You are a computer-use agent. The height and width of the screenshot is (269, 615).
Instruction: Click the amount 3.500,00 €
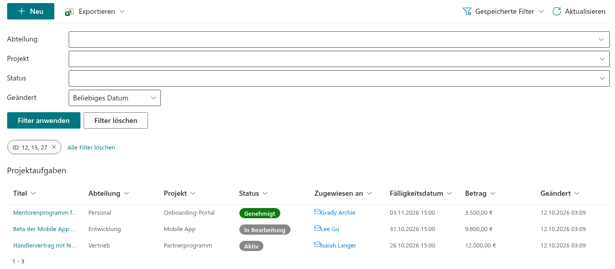tap(479, 212)
